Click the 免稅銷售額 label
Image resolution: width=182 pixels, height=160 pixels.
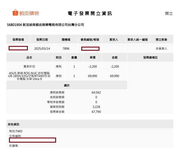pos(57,97)
